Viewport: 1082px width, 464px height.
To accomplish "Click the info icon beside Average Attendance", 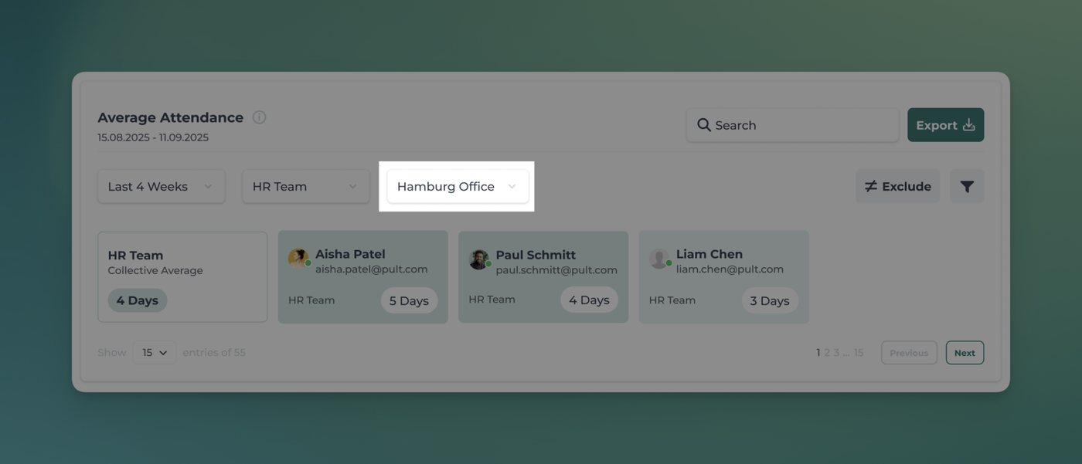I will tap(259, 117).
